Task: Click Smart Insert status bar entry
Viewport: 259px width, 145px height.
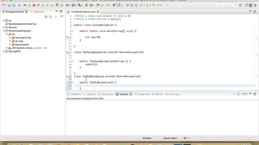Action: click(170, 138)
